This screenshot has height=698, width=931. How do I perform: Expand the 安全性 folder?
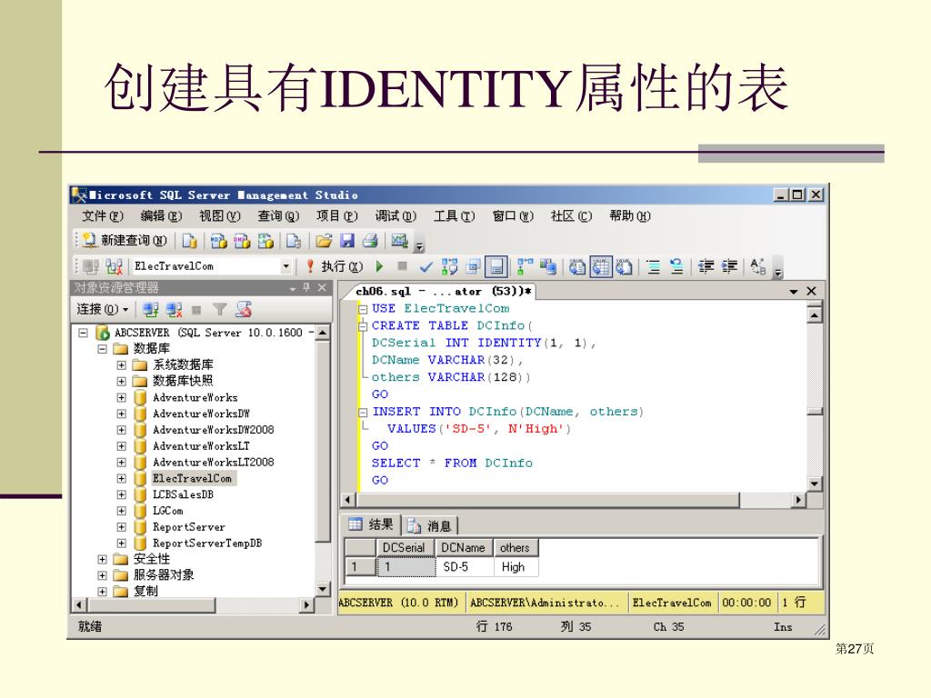pos(102,559)
